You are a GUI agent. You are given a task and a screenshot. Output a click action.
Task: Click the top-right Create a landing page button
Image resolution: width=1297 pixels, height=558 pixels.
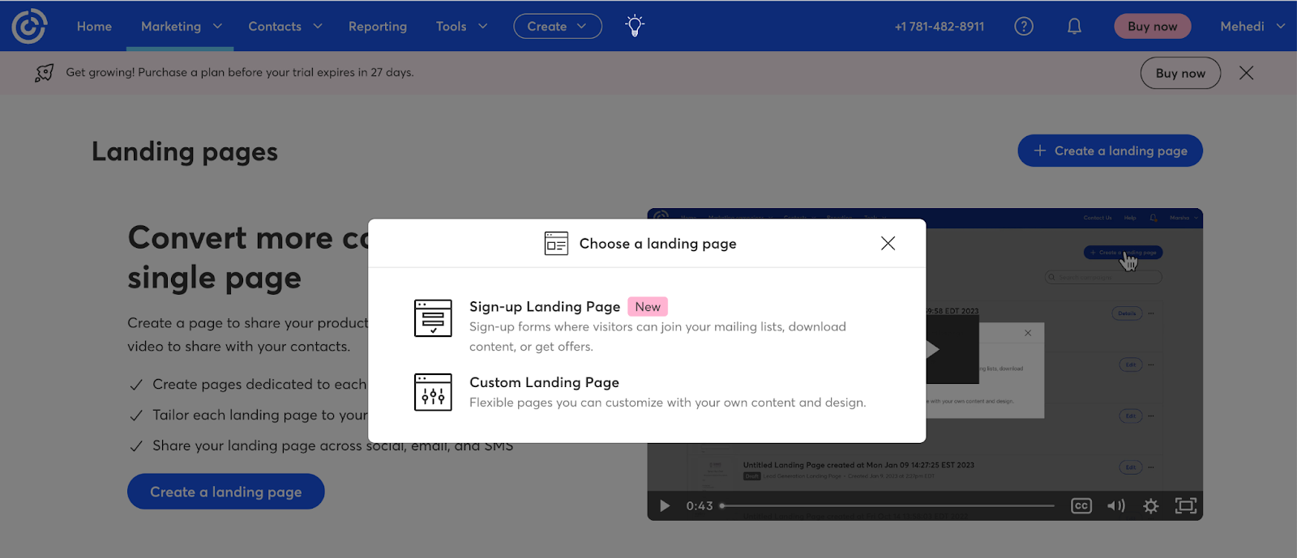[x=1110, y=151]
